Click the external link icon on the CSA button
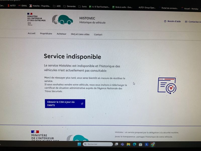 tap(82, 104)
